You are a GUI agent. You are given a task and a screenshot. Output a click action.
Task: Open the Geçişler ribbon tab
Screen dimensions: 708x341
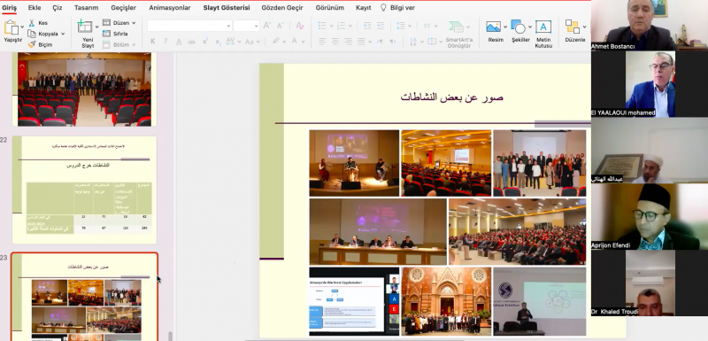pos(123,8)
